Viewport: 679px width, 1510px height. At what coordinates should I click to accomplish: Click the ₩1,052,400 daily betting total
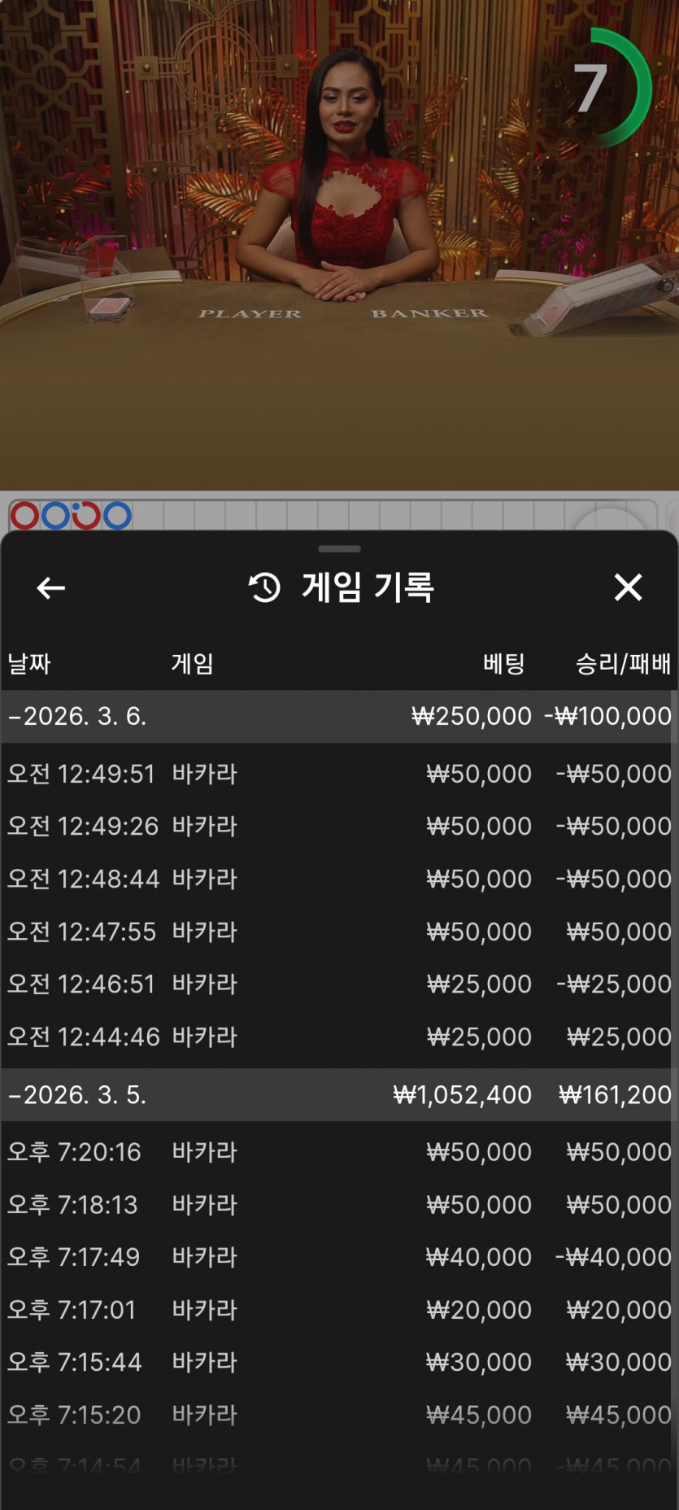click(462, 1094)
